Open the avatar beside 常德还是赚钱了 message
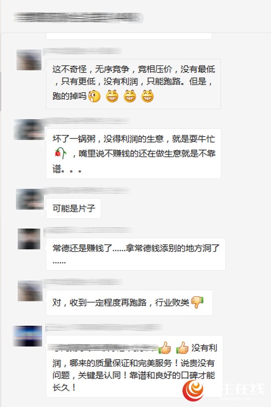Screen dimensions: 271x407 click(29, 239)
